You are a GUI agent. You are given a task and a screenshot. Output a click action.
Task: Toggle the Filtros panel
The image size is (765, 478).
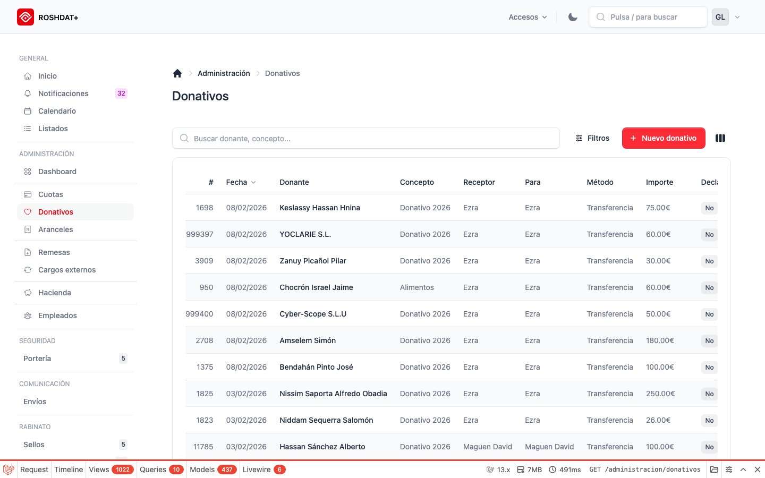(592, 138)
